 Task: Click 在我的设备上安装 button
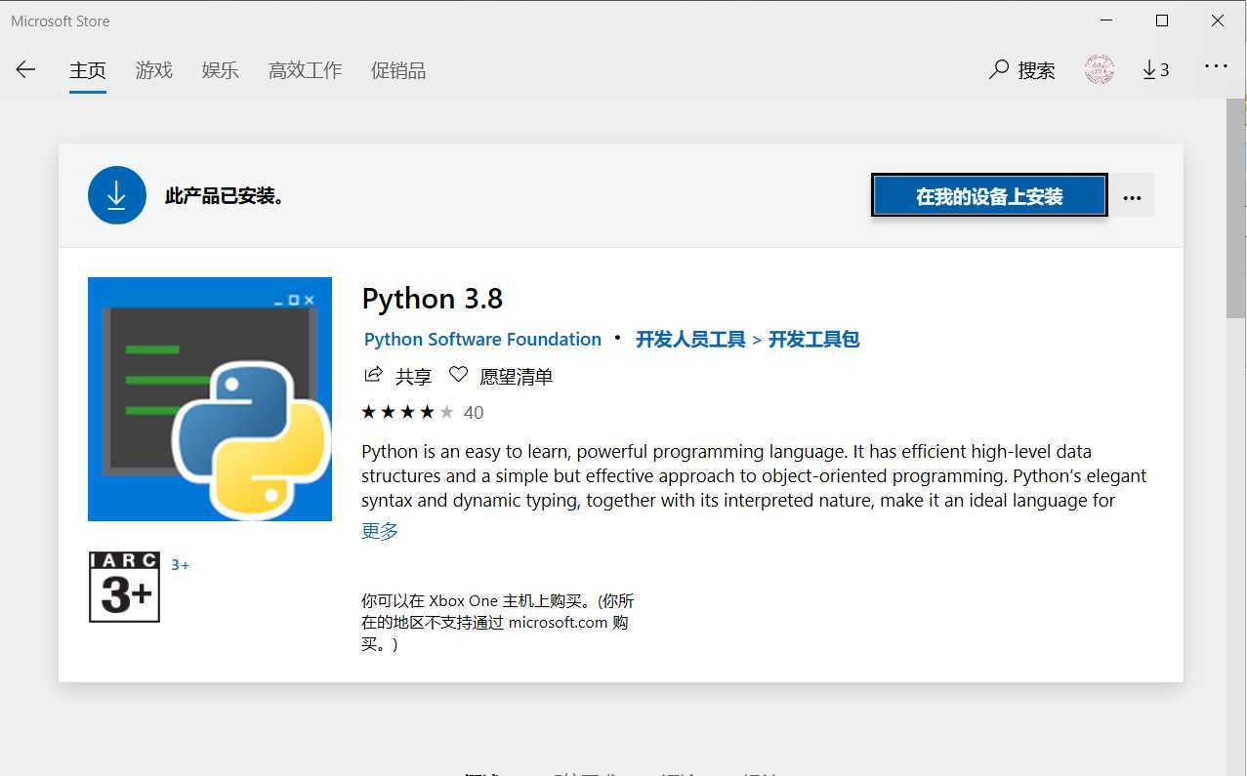(x=989, y=196)
